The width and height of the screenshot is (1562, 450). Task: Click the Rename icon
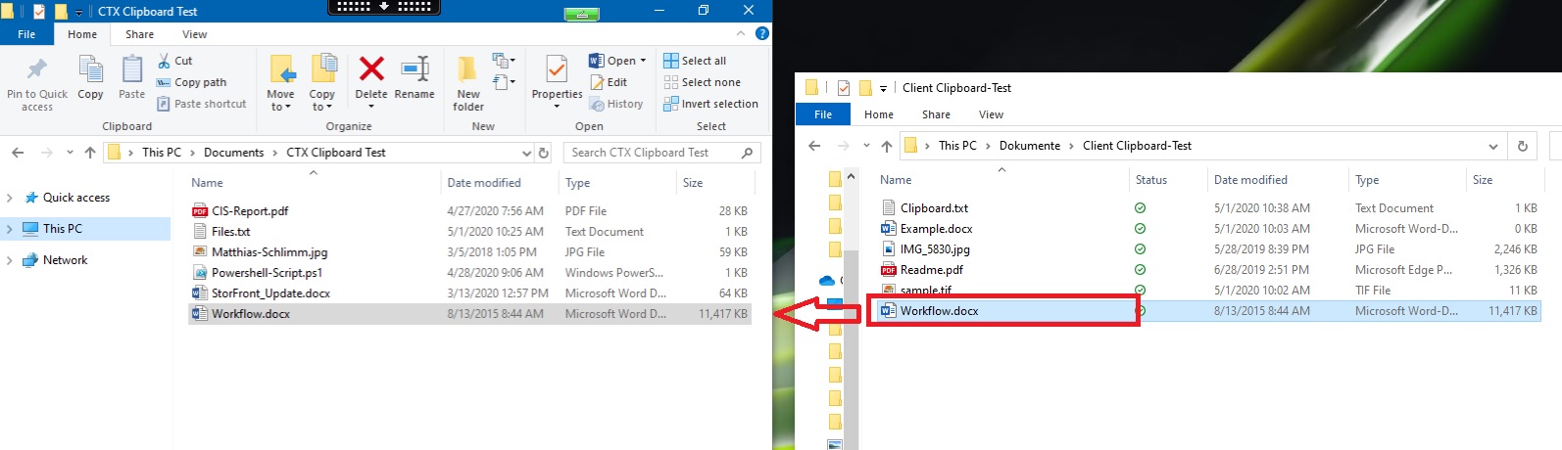click(x=415, y=78)
